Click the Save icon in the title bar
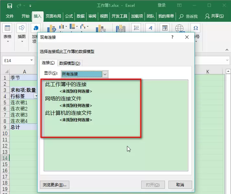 coord(10,6)
